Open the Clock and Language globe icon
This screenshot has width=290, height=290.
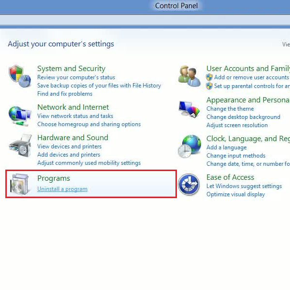(x=189, y=146)
